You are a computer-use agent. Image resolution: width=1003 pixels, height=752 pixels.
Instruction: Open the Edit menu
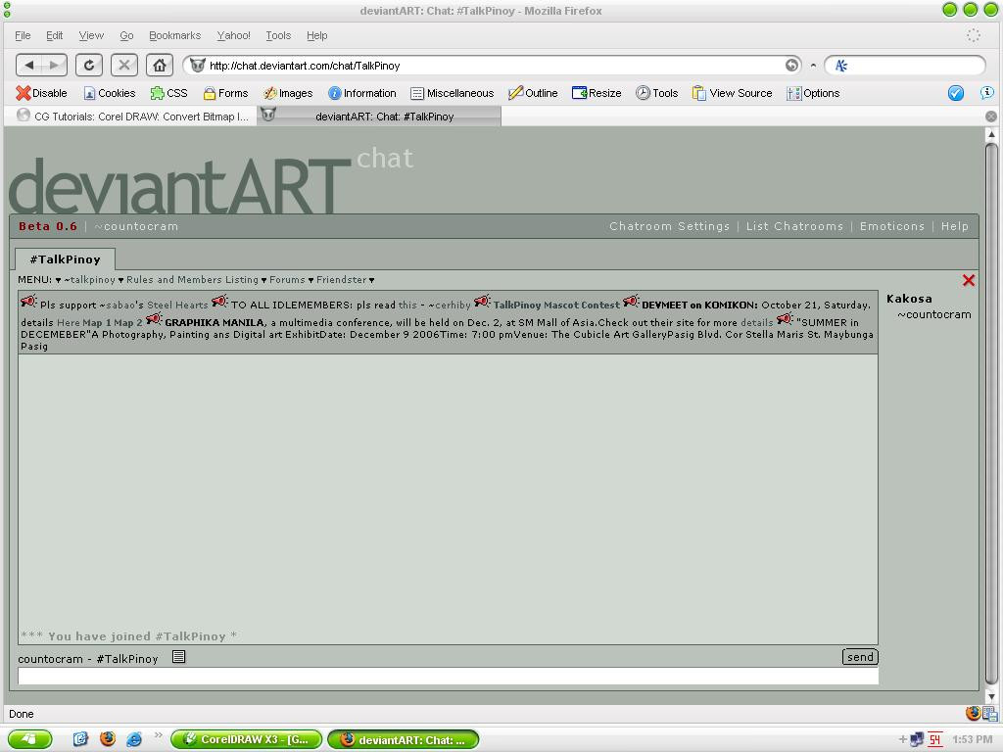(x=55, y=36)
